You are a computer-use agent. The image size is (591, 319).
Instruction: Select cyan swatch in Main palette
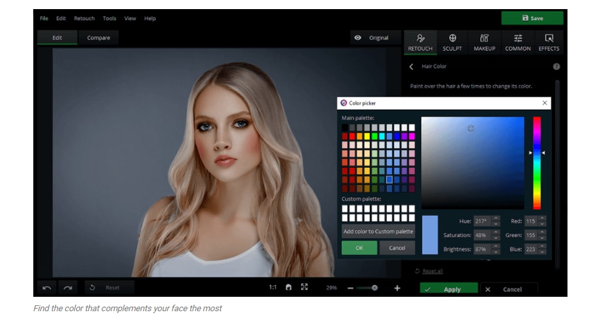click(382, 136)
